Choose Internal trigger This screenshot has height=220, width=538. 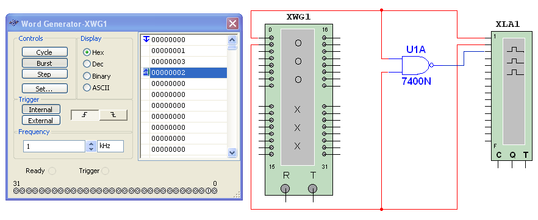click(x=41, y=110)
